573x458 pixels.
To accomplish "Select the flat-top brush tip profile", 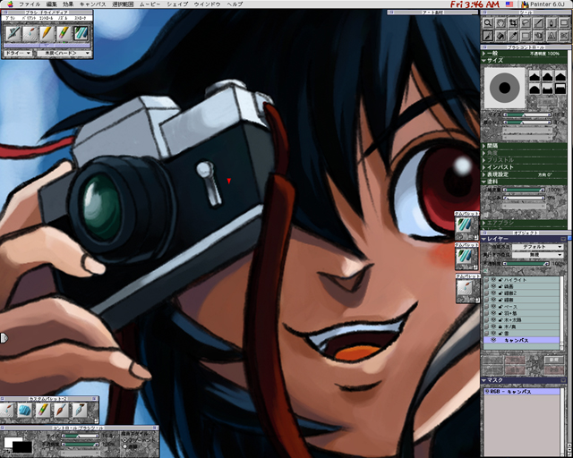I will pyautogui.click(x=560, y=89).
